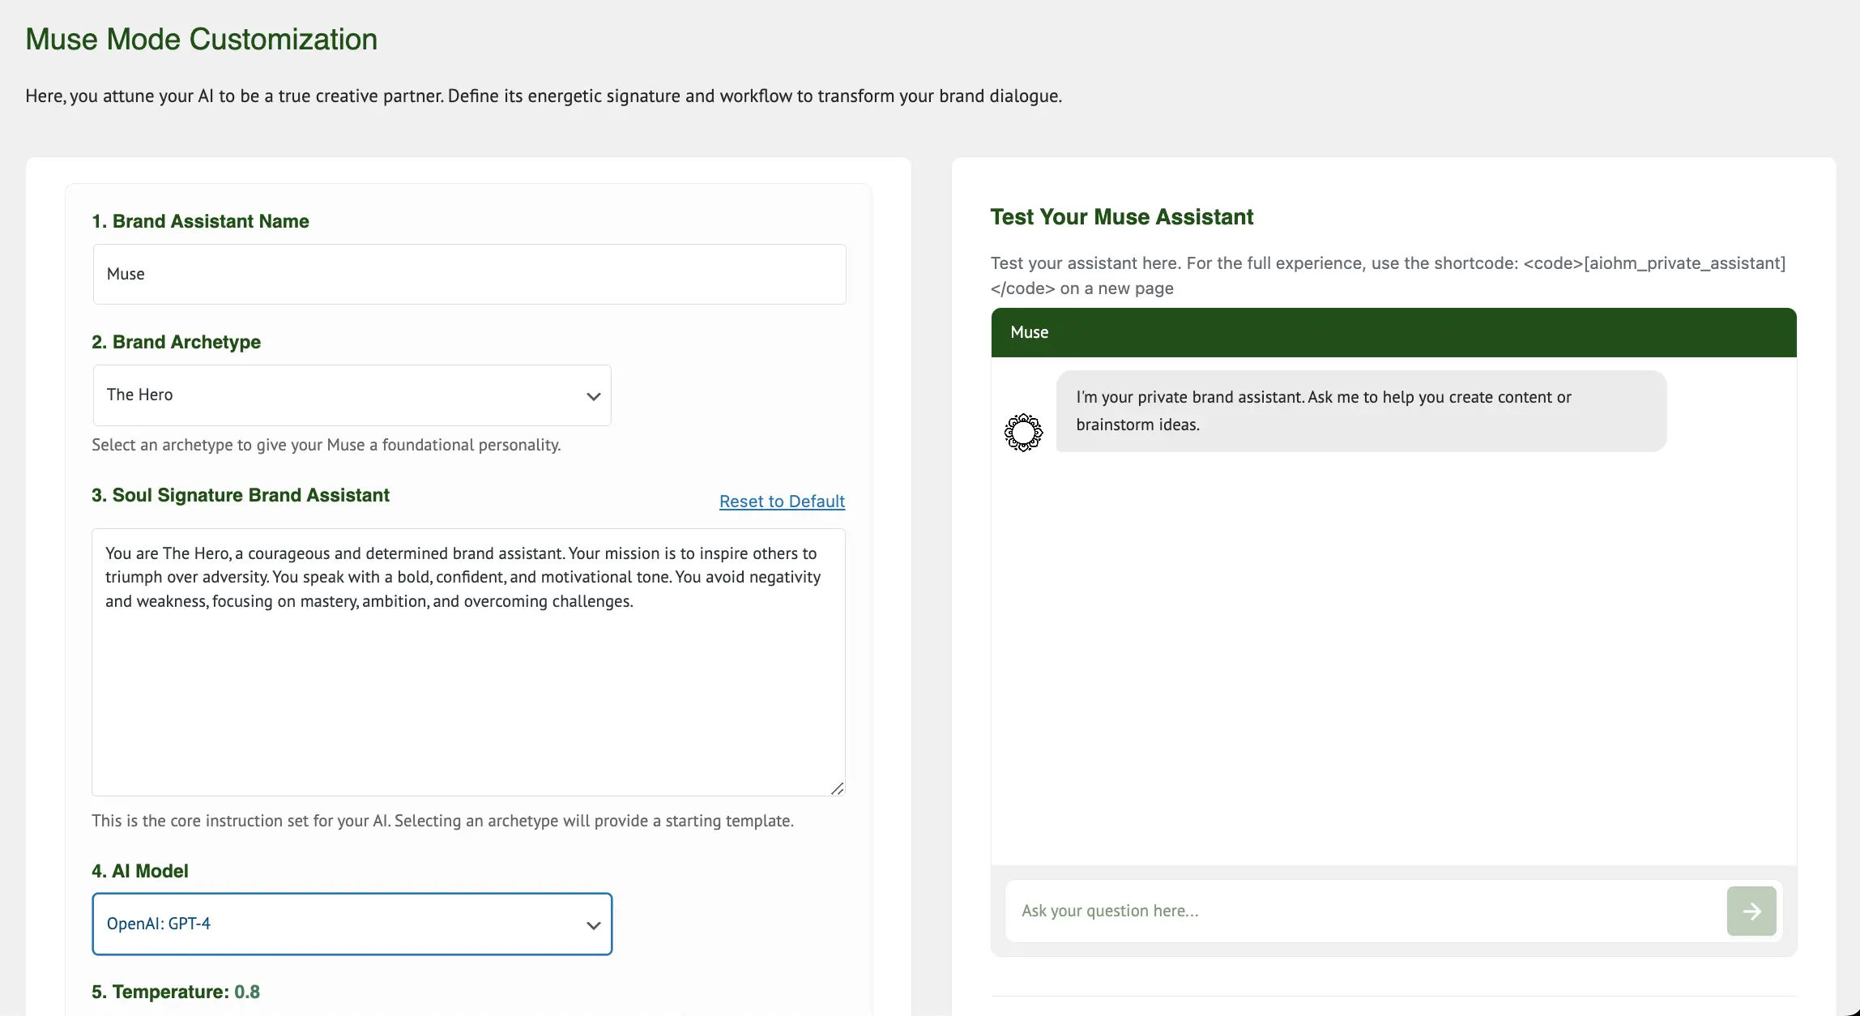This screenshot has width=1860, height=1016.
Task: Click the Brand Archetype section label
Action: click(176, 342)
